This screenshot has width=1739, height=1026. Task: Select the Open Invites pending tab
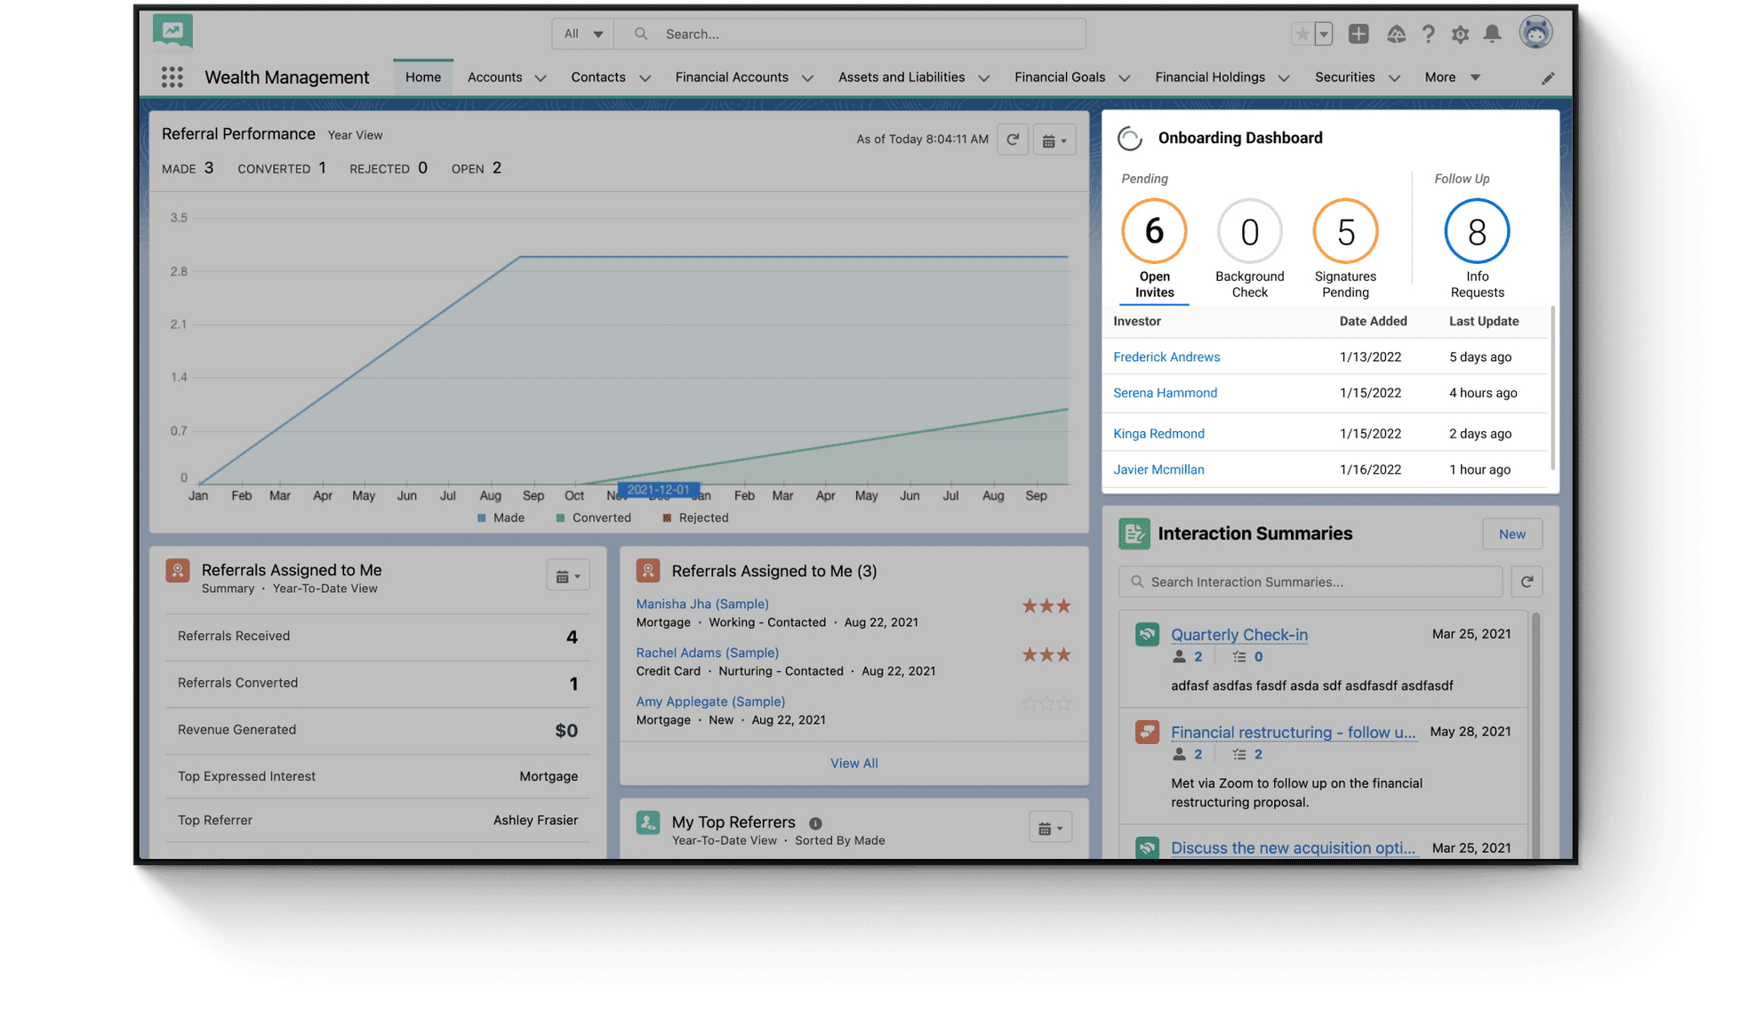click(1154, 250)
